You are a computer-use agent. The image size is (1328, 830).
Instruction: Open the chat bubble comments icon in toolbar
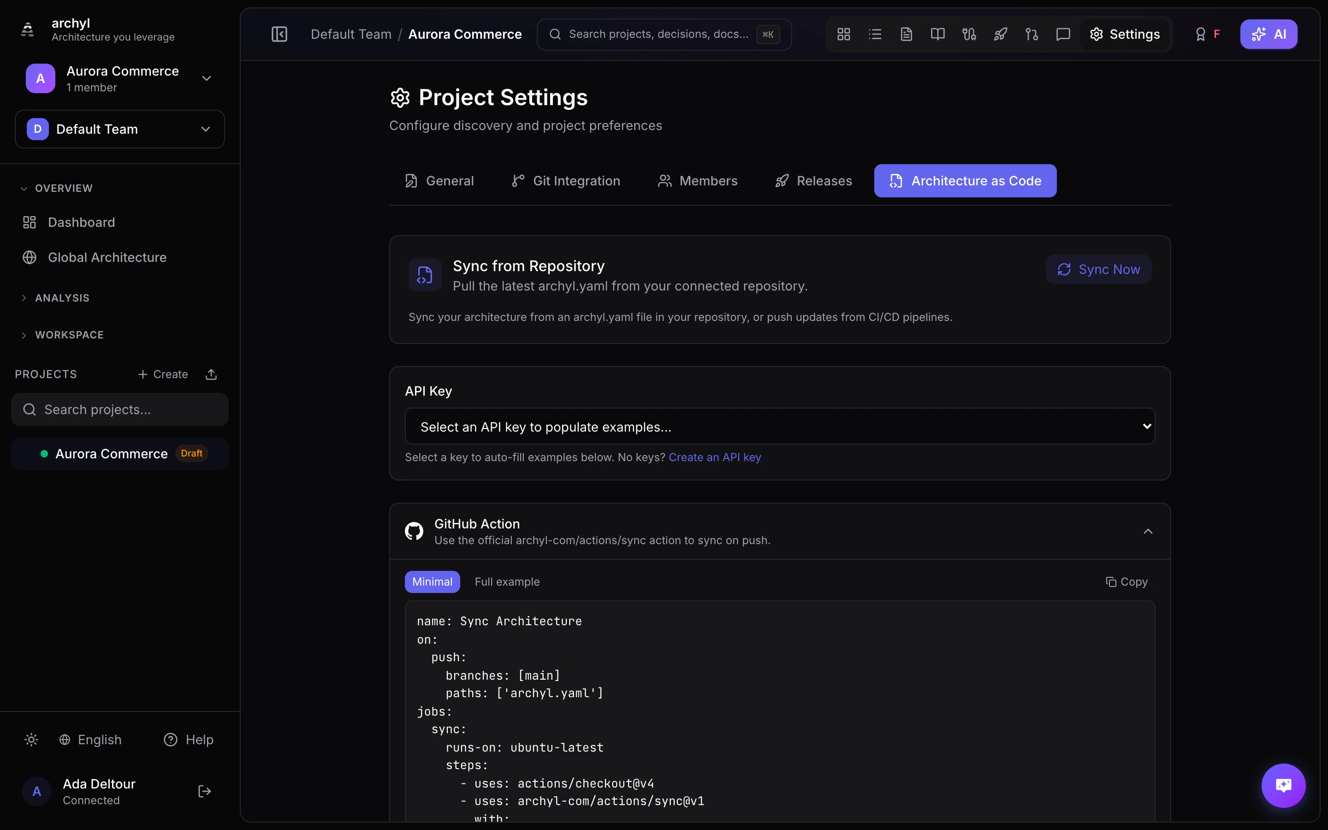coord(1063,34)
